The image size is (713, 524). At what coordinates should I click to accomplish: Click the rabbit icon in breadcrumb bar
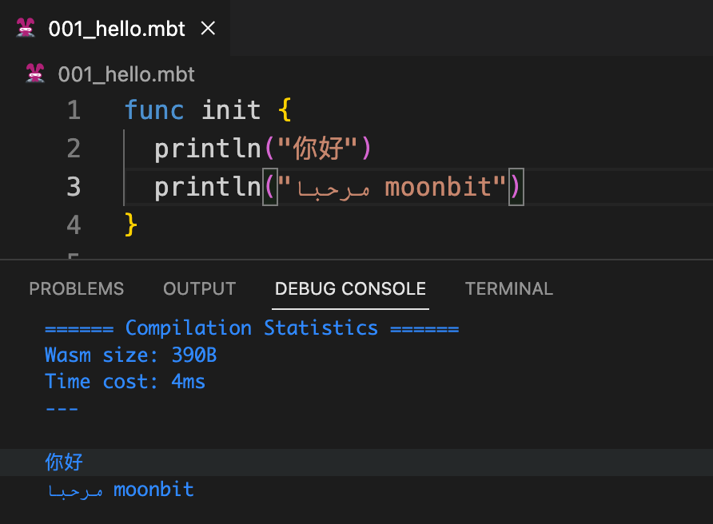(x=35, y=74)
